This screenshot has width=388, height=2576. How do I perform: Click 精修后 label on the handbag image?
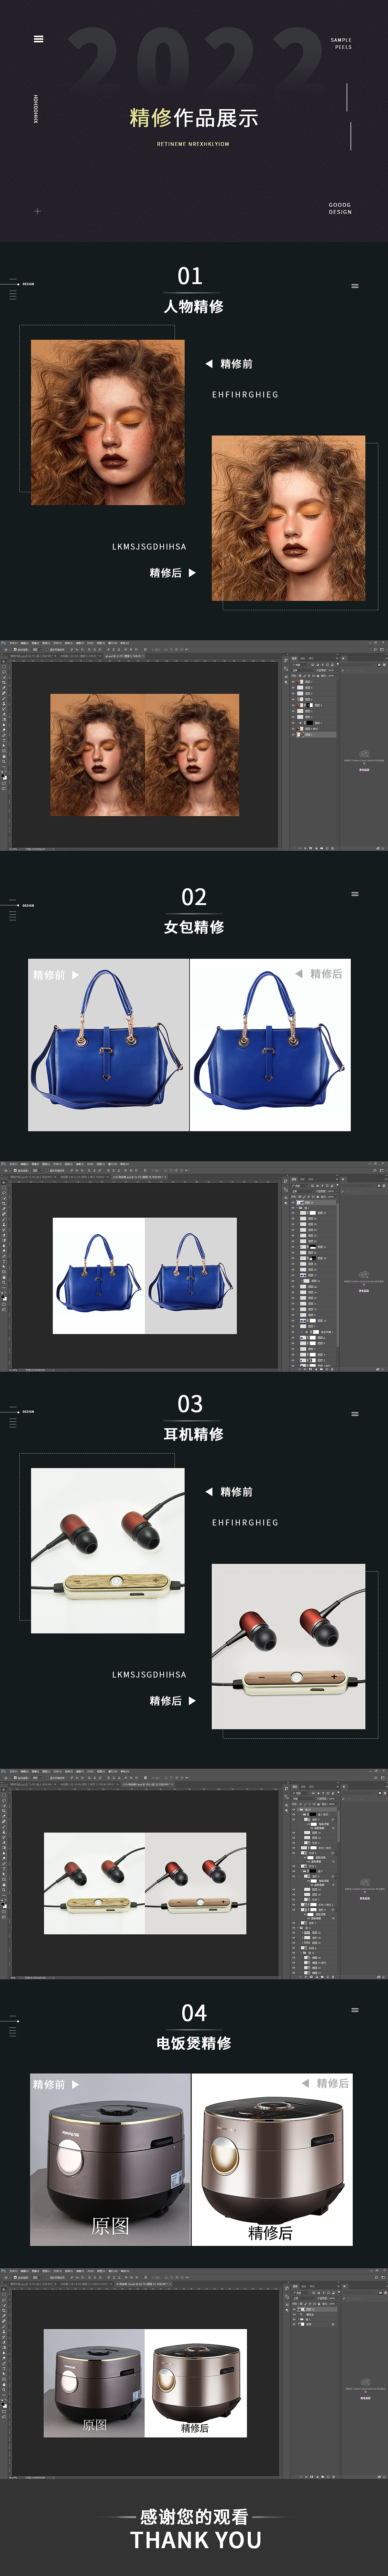326,973
